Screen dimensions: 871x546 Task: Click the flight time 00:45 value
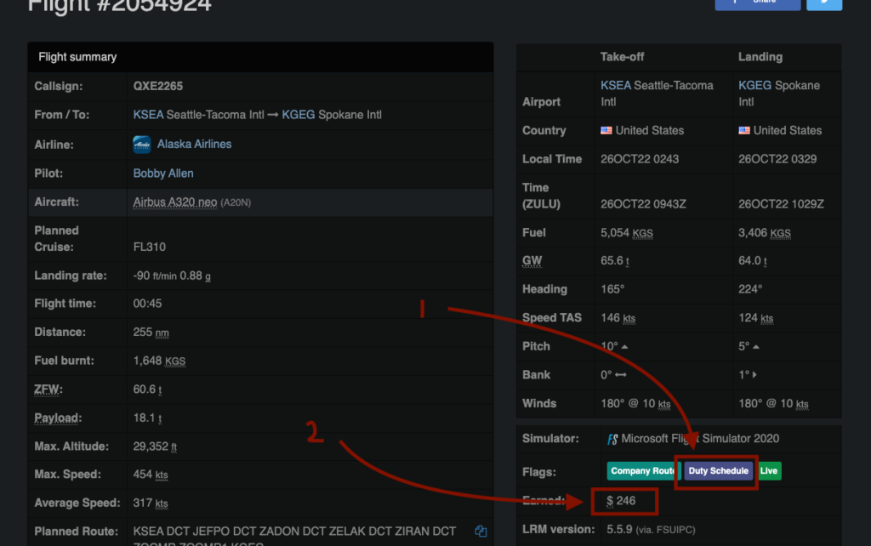coord(147,304)
